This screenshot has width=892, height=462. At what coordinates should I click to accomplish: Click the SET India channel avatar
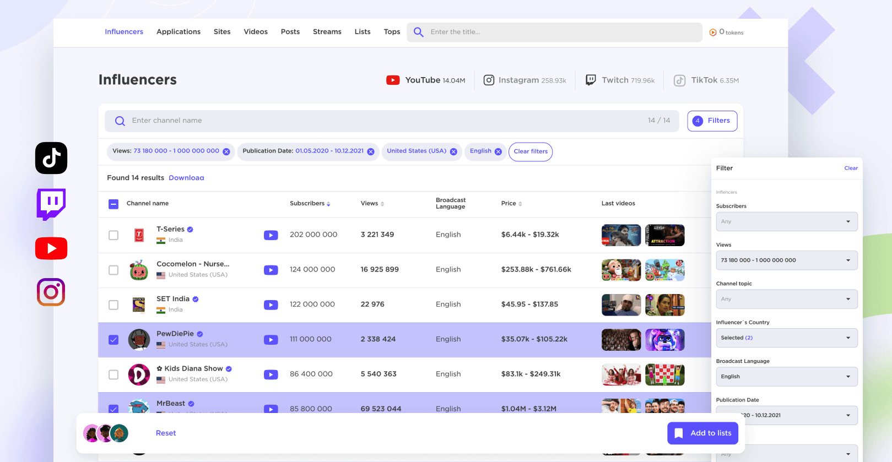(139, 305)
